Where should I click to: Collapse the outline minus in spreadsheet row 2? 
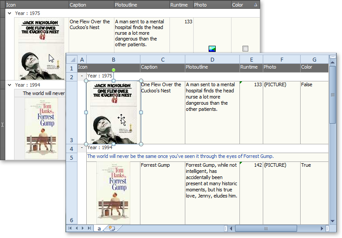point(82,77)
